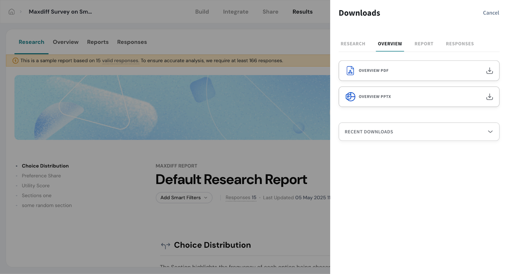The width and height of the screenshot is (508, 274).
Task: Download the Overview PDF via arrow icon
Action: coord(489,71)
